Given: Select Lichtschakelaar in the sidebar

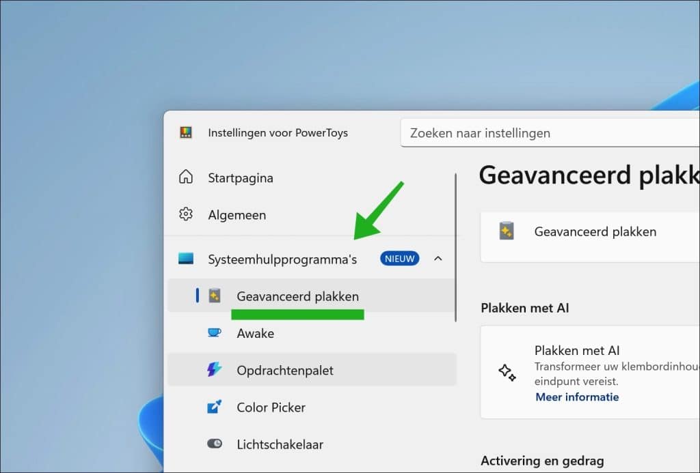Looking at the screenshot, I should (312, 444).
